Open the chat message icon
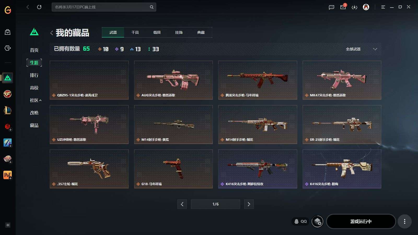418x235 pixels. pyautogui.click(x=332, y=7)
